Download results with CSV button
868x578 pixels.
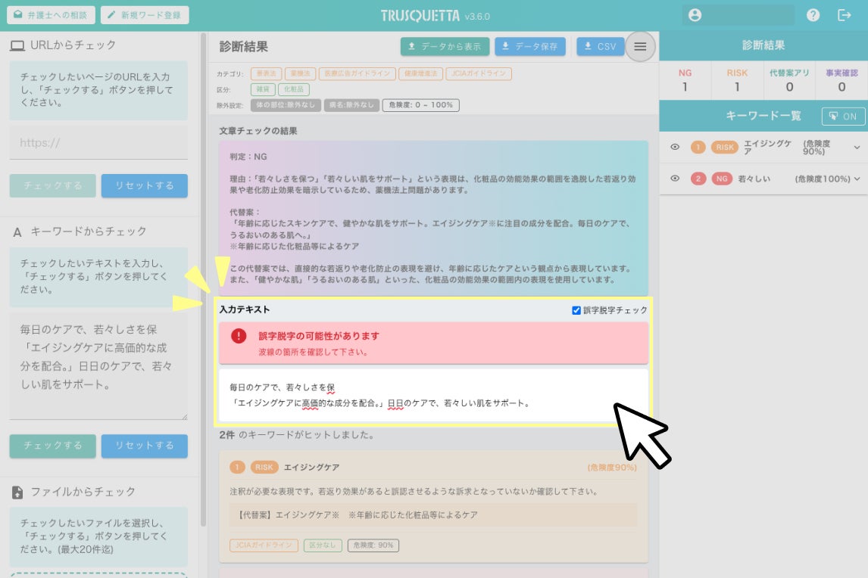point(601,46)
